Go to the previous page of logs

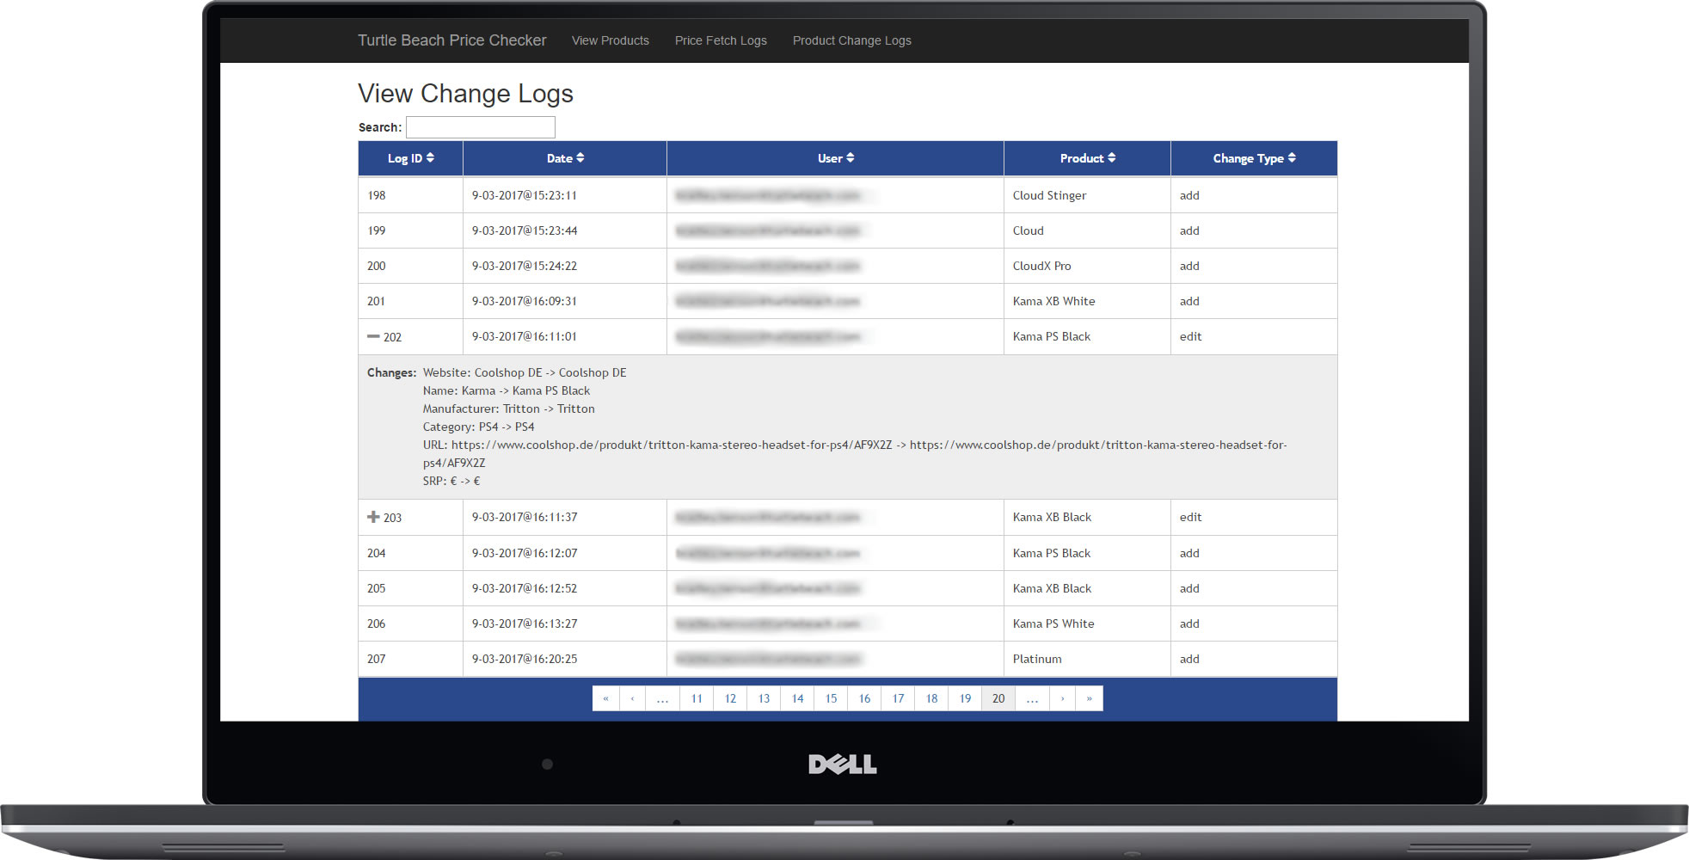click(633, 698)
